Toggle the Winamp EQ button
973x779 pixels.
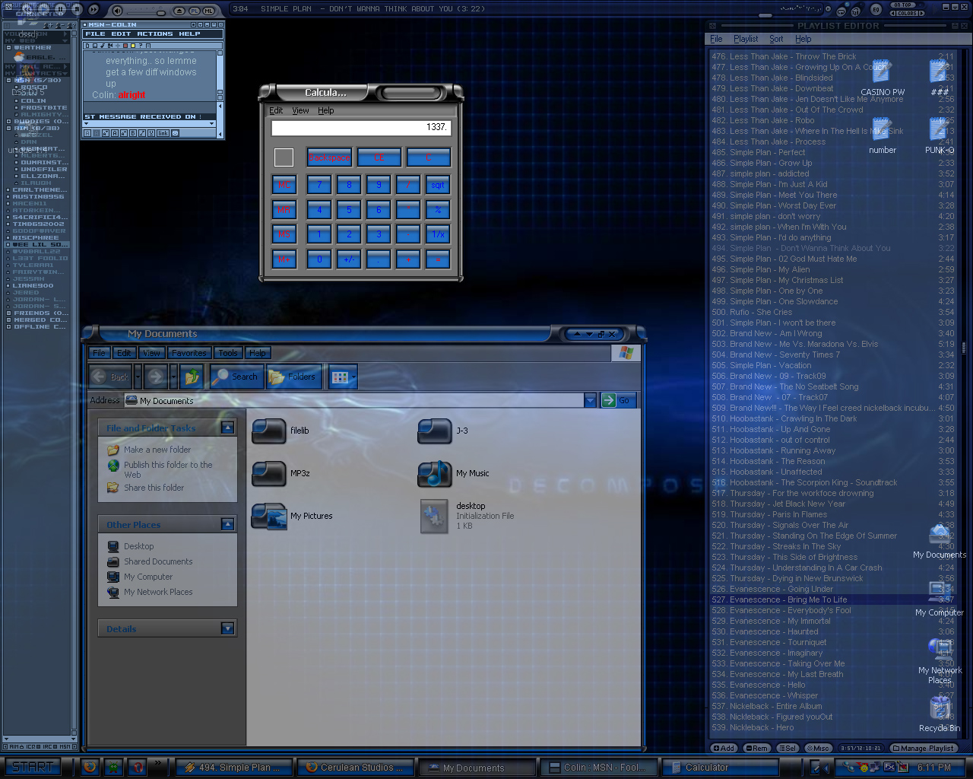[x=876, y=10]
